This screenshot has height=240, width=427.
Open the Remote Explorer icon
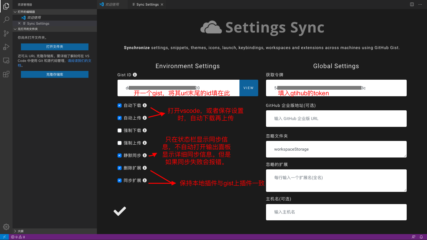pyautogui.click(x=6, y=61)
